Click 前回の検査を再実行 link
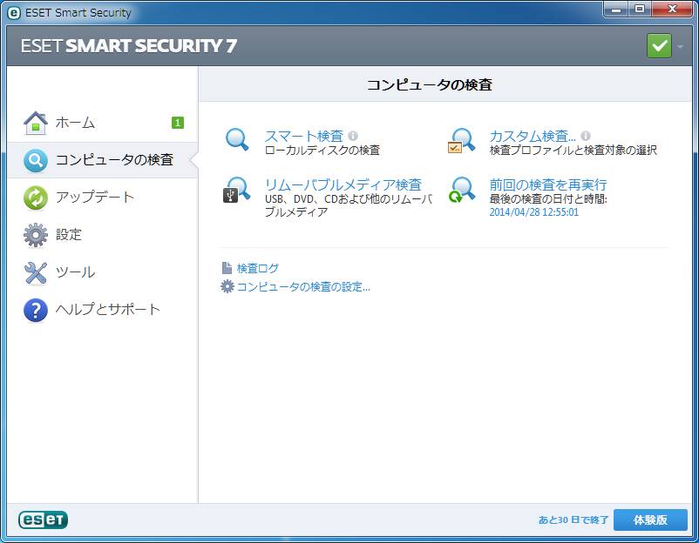This screenshot has height=543, width=699. 548,184
